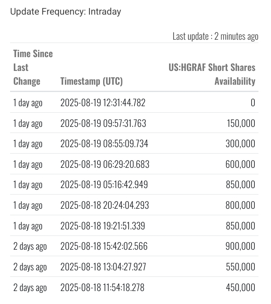Screen dimensions: 271x304
Task: Select timestamp 2025-08-19 05:16:42.949
Action: [104, 184]
